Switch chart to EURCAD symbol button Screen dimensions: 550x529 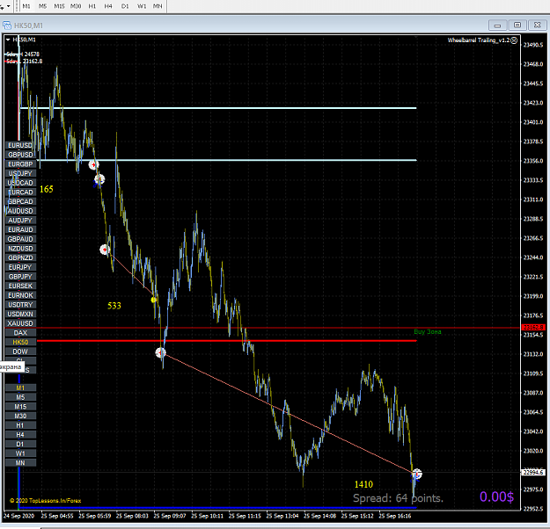tap(20, 192)
